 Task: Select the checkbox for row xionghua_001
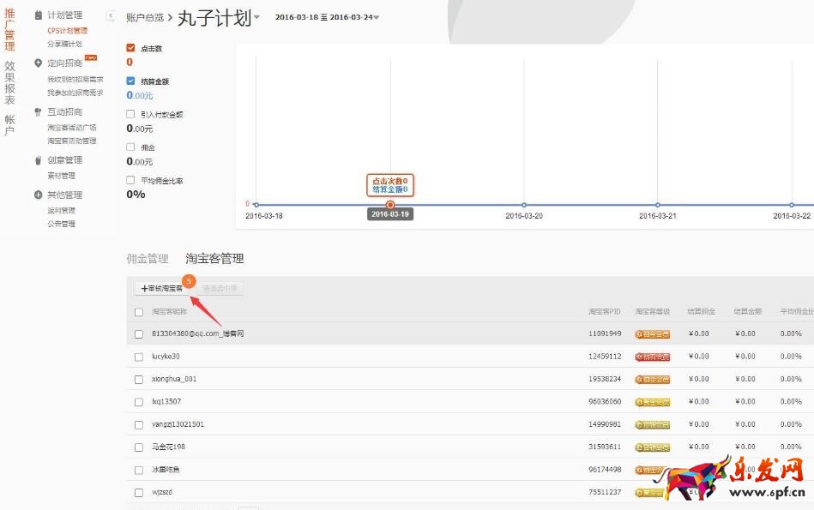pyautogui.click(x=139, y=379)
